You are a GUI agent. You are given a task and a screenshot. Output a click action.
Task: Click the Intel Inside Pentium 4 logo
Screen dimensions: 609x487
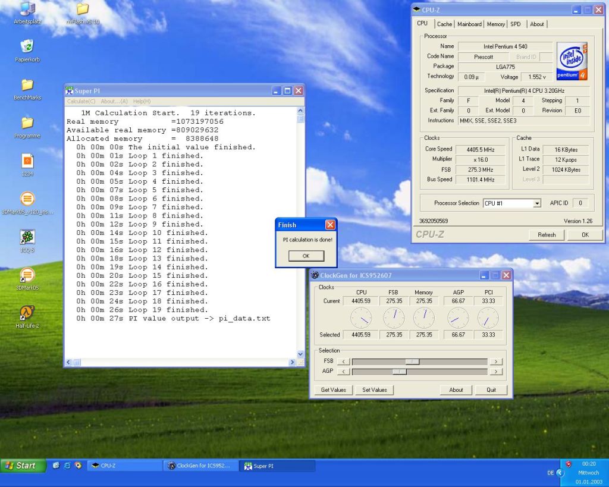(572, 61)
